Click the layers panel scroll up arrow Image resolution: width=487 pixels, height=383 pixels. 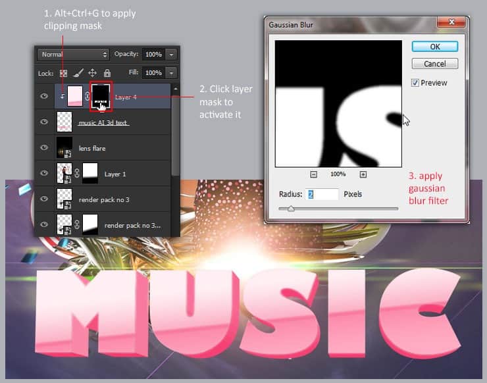(x=176, y=89)
